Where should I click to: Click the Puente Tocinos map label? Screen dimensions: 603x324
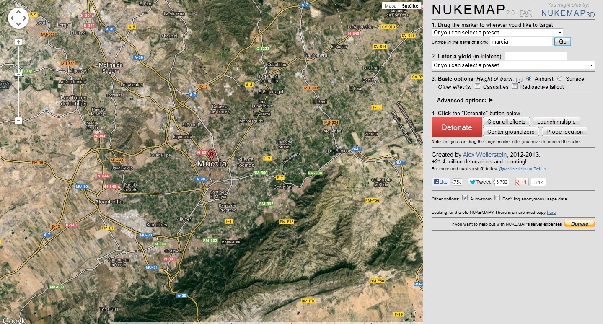click(246, 162)
